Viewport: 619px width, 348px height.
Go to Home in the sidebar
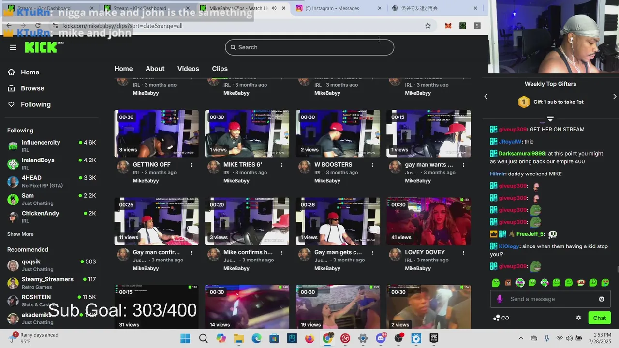29,72
